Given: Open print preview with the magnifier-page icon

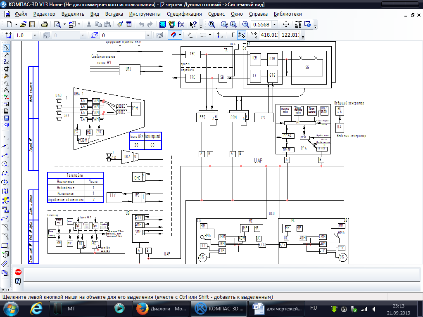Looking at the screenshot, I should coord(57,24).
